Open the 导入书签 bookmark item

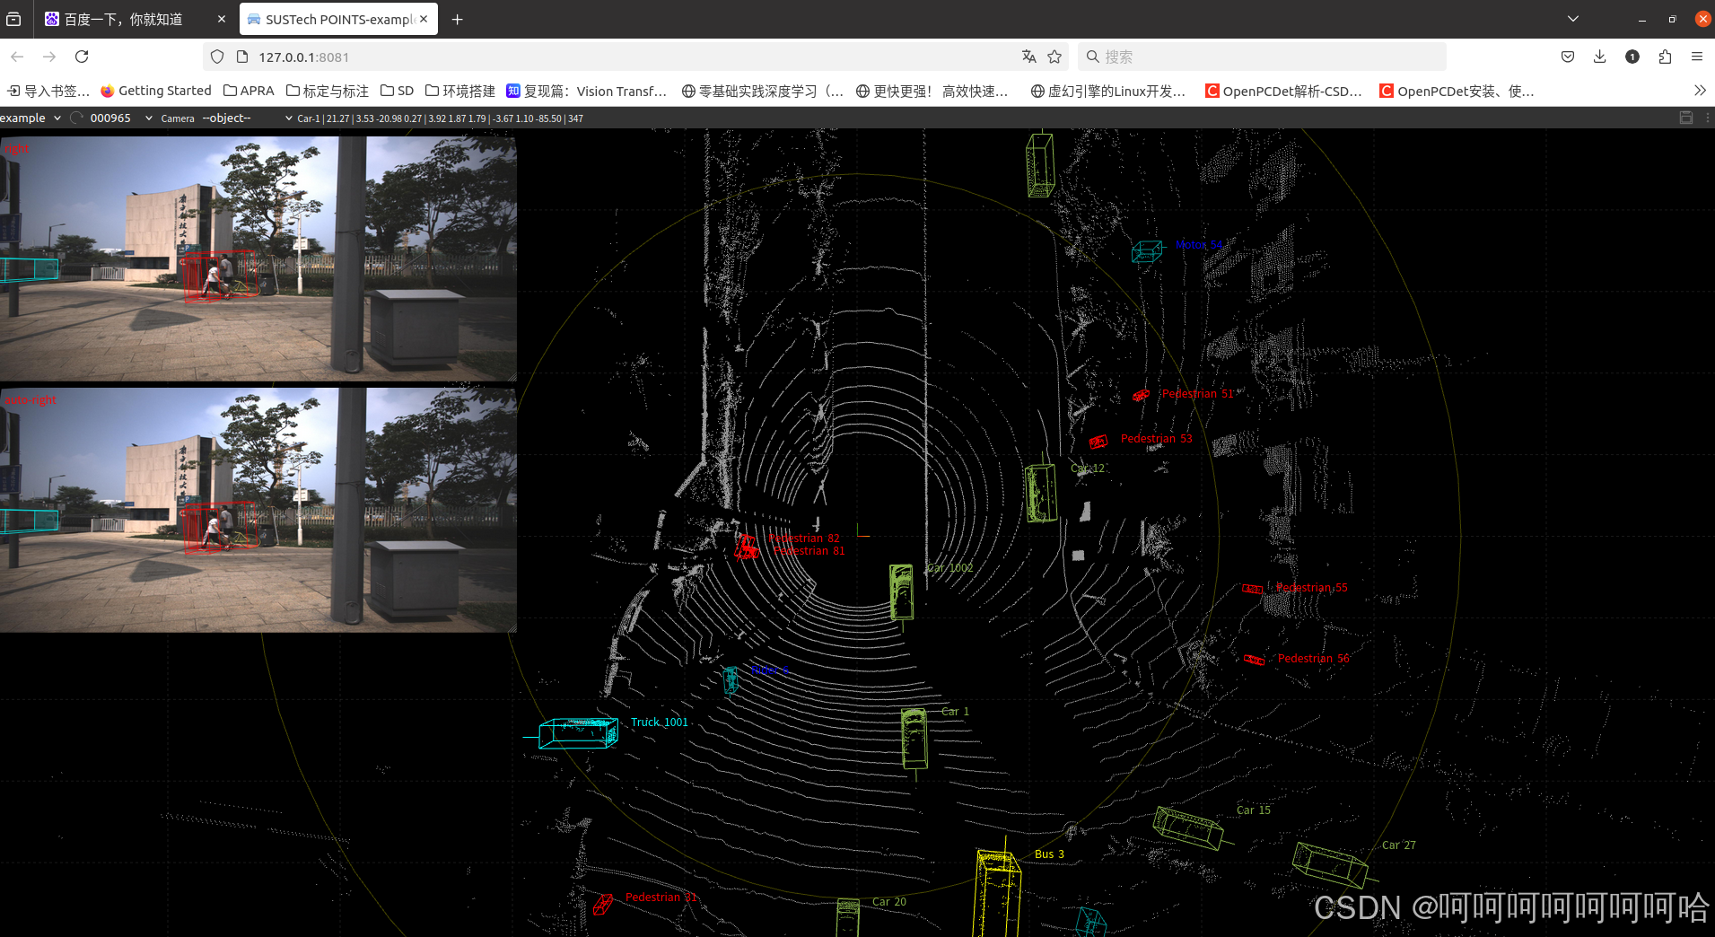pos(48,91)
